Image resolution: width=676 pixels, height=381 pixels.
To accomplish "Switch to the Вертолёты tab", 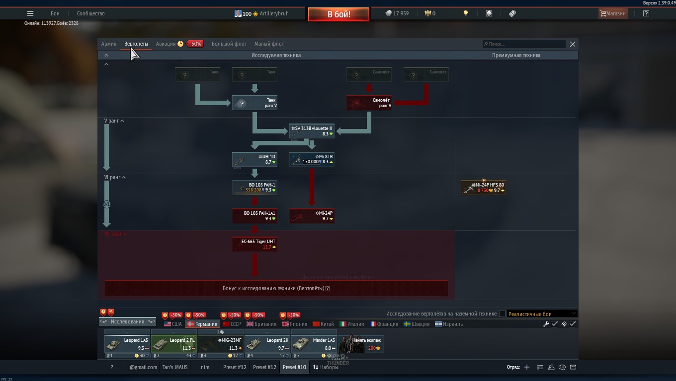I will tap(136, 44).
